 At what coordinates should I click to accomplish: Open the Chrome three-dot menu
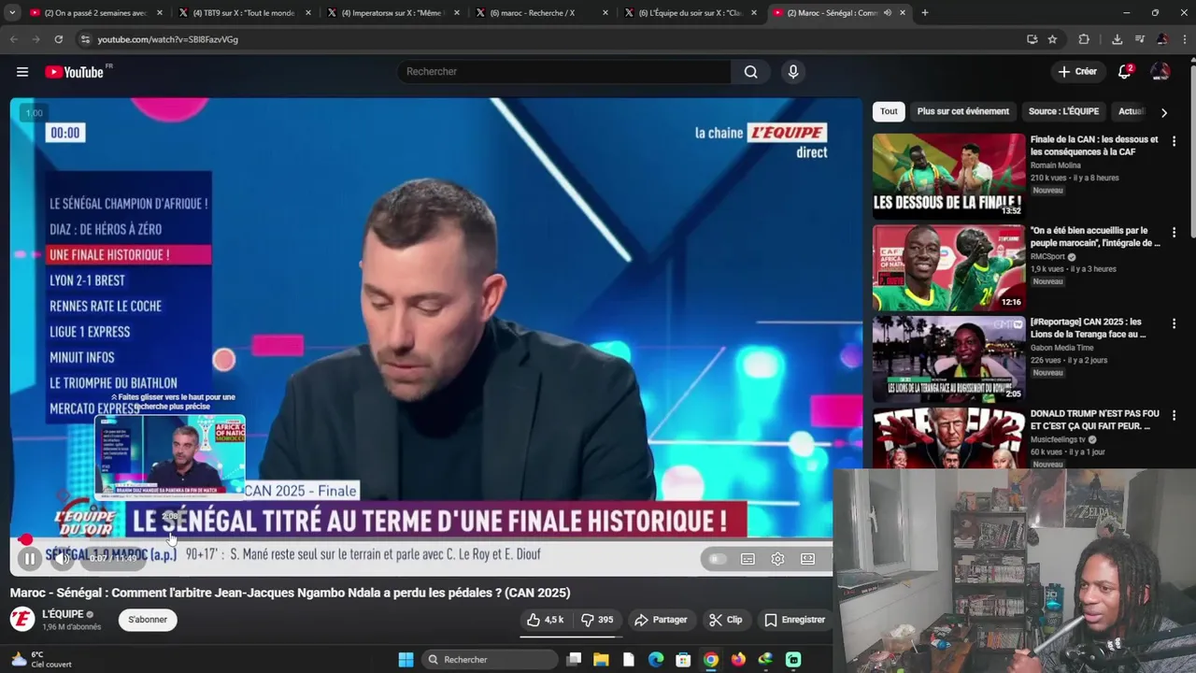pos(1184,39)
